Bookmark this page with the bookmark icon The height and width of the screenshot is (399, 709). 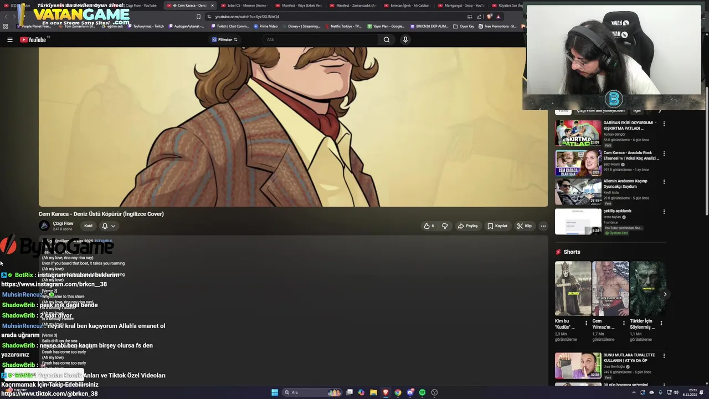pos(198,17)
